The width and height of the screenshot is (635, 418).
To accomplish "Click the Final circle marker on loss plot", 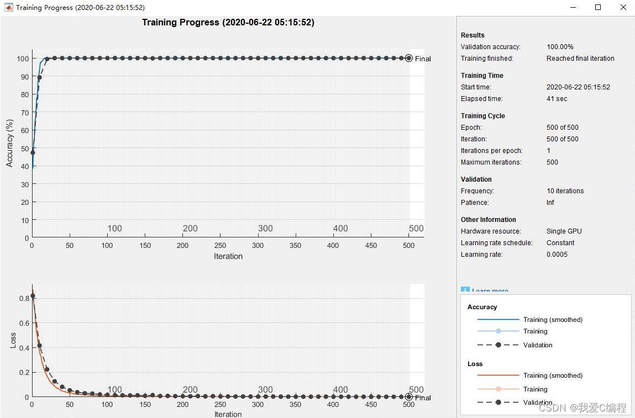I will click(408, 396).
